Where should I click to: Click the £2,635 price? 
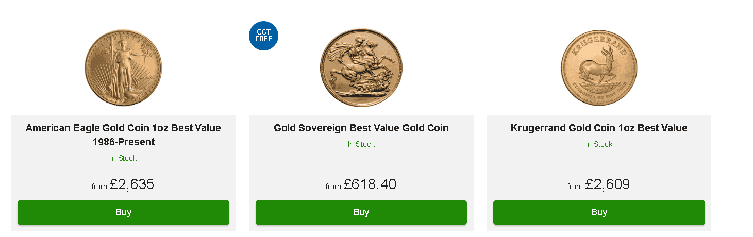click(132, 184)
